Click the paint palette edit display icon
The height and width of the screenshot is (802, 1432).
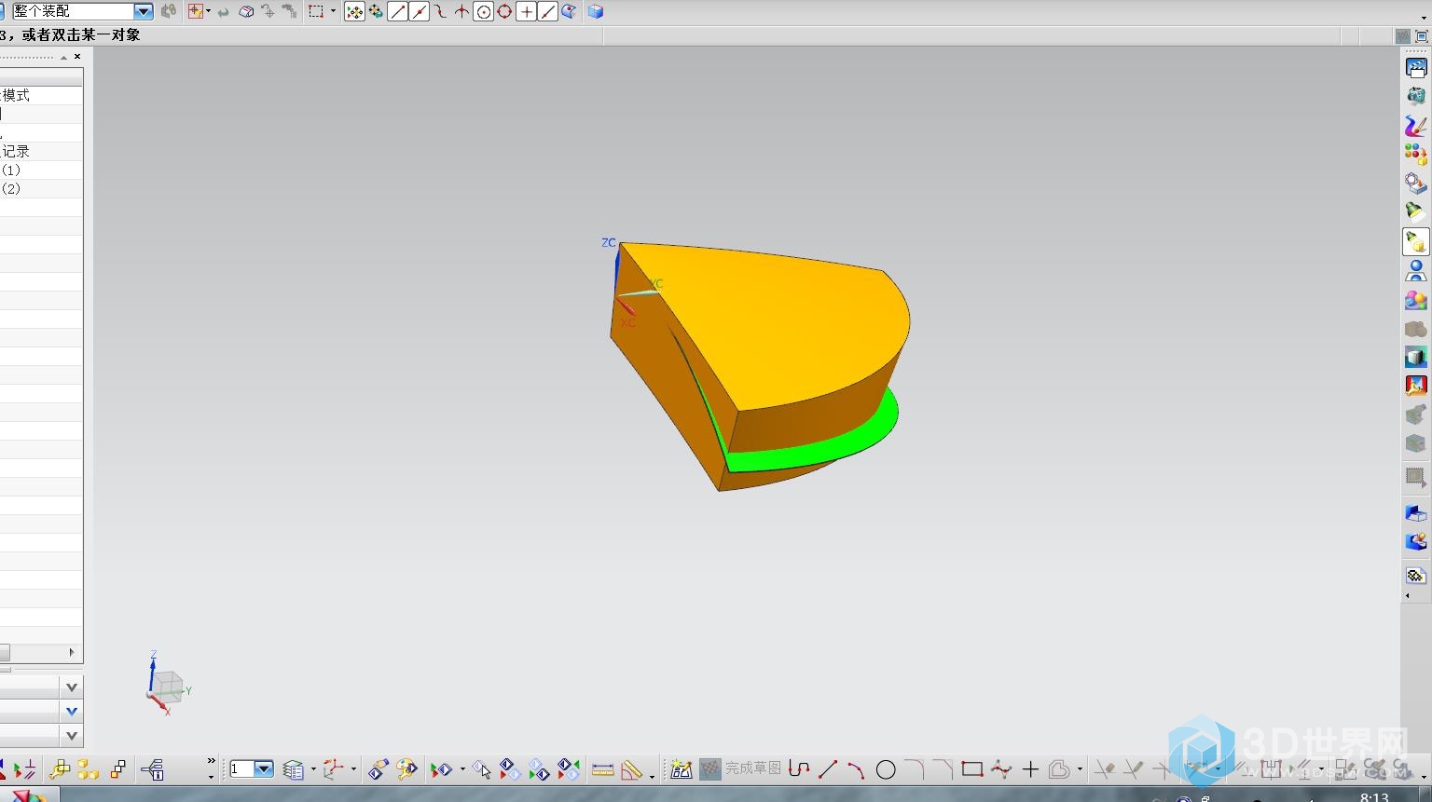pos(406,769)
